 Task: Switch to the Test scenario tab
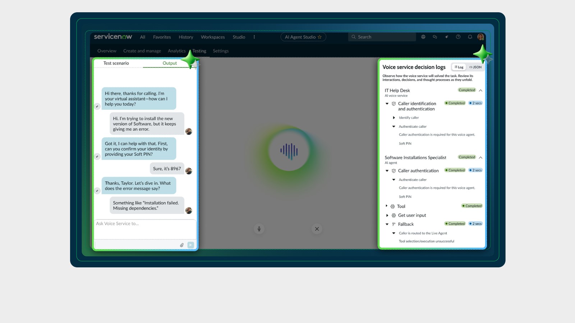(x=116, y=63)
